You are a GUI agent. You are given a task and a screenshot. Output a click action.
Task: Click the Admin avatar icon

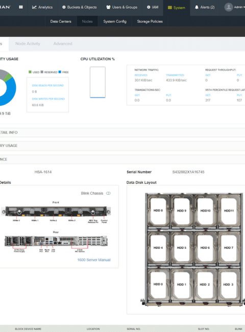click(x=229, y=7)
